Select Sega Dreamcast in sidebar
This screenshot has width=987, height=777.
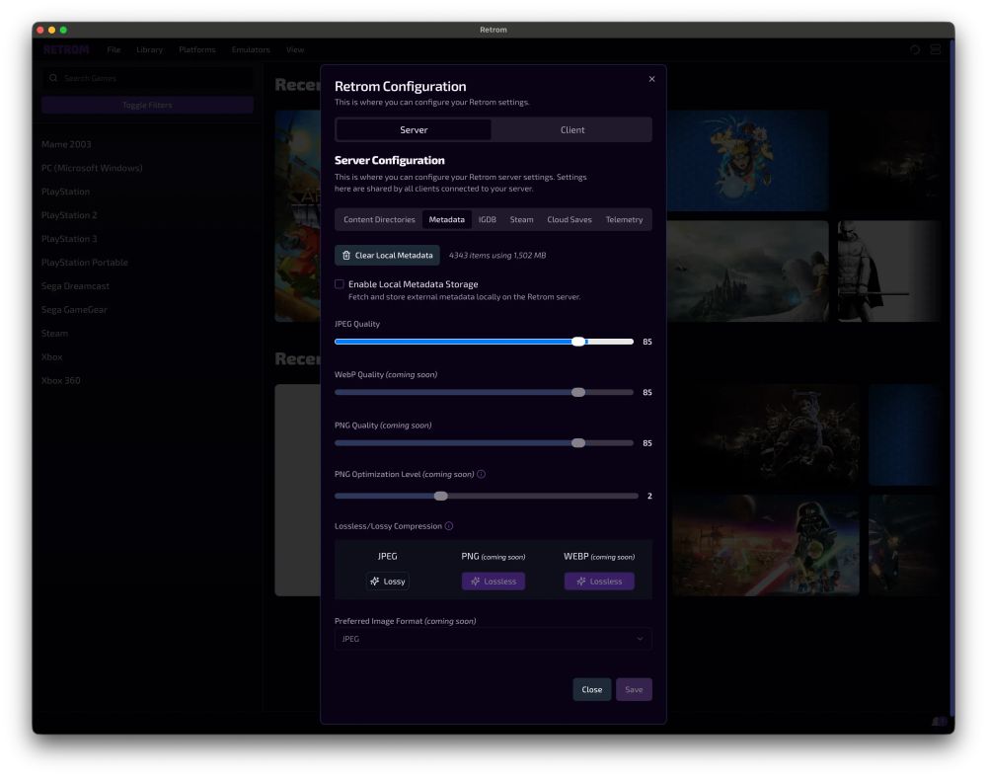pos(76,286)
